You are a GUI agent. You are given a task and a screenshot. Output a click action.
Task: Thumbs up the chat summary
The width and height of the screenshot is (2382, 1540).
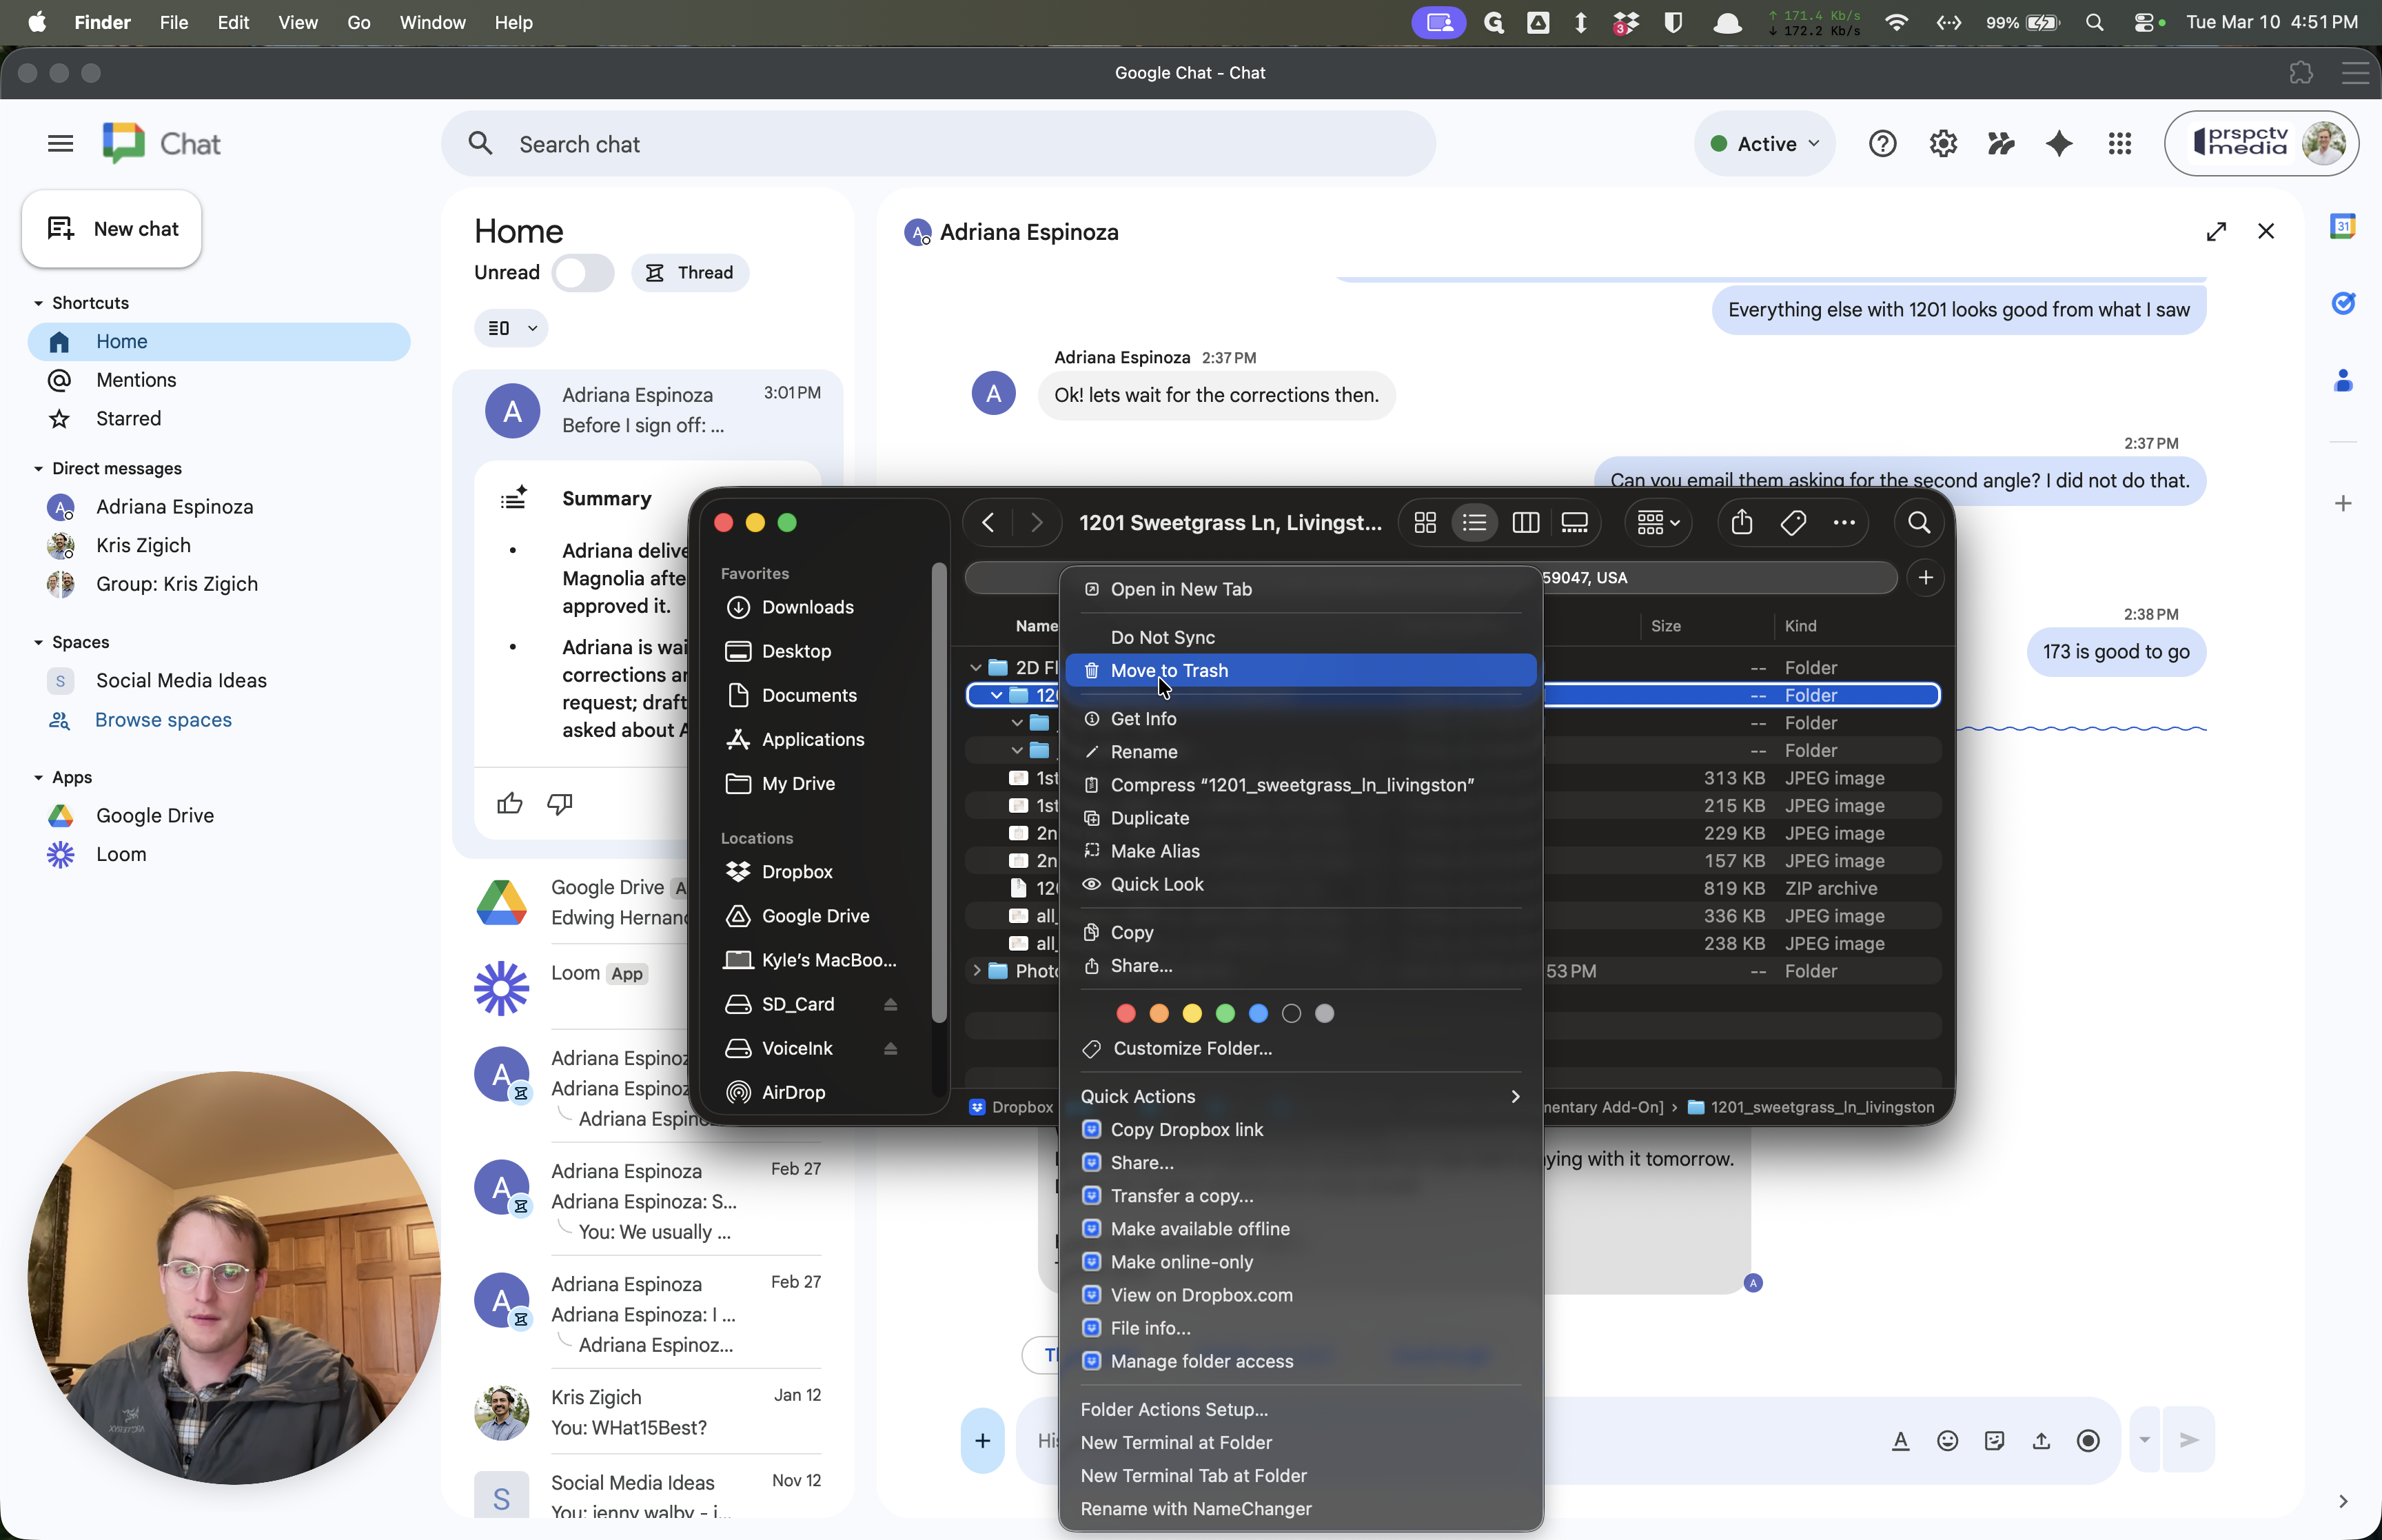[x=510, y=803]
